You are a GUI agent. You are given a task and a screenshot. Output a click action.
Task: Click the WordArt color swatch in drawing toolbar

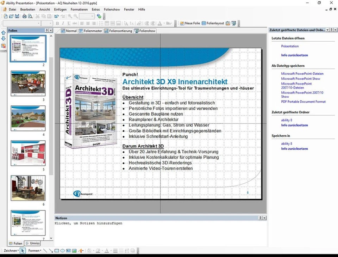[80, 250]
